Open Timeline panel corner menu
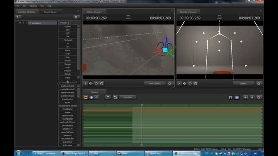 pyautogui.click(x=261, y=91)
